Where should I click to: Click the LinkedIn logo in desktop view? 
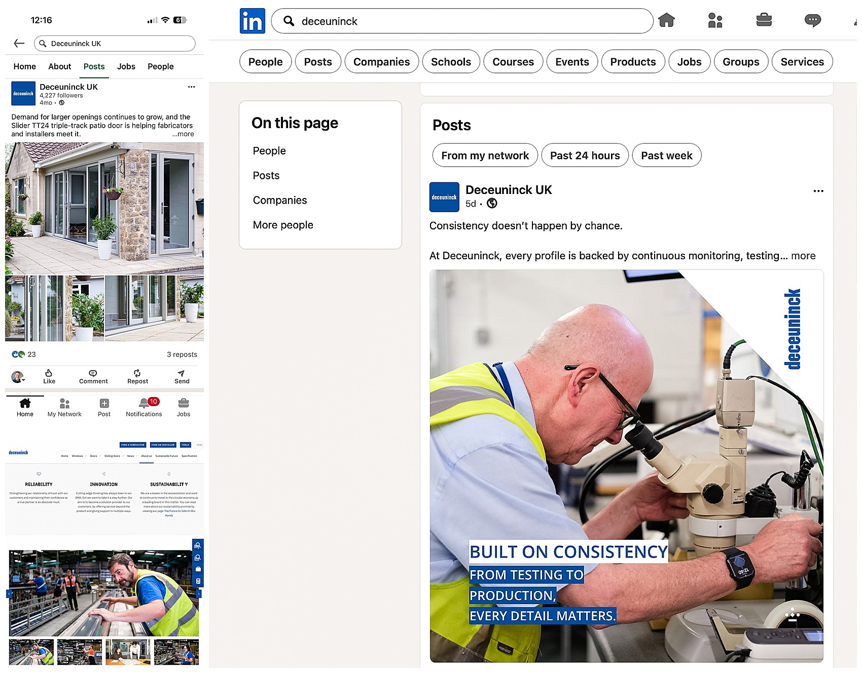(x=253, y=21)
